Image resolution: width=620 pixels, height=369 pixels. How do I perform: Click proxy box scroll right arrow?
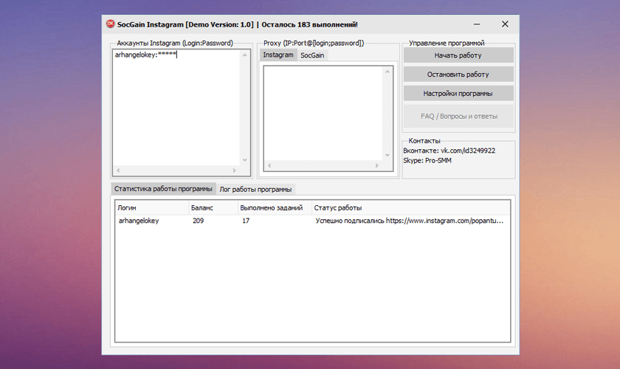point(377,165)
